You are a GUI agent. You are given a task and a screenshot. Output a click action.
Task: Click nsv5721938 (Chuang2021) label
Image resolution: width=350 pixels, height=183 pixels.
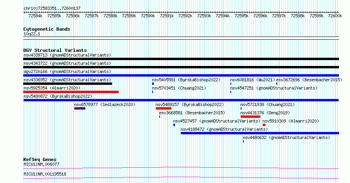267,104
